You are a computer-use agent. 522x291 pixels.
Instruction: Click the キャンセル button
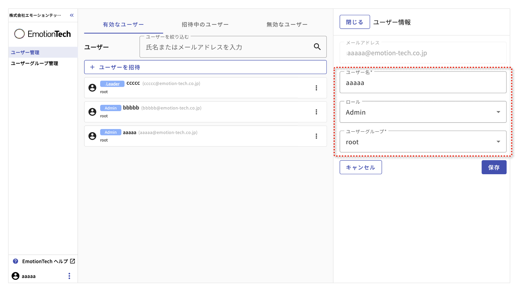coord(360,167)
